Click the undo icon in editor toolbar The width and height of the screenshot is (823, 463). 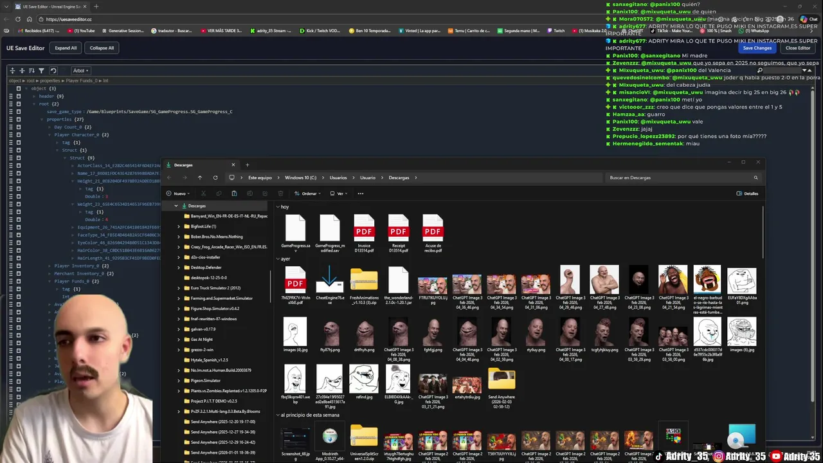pos(53,71)
